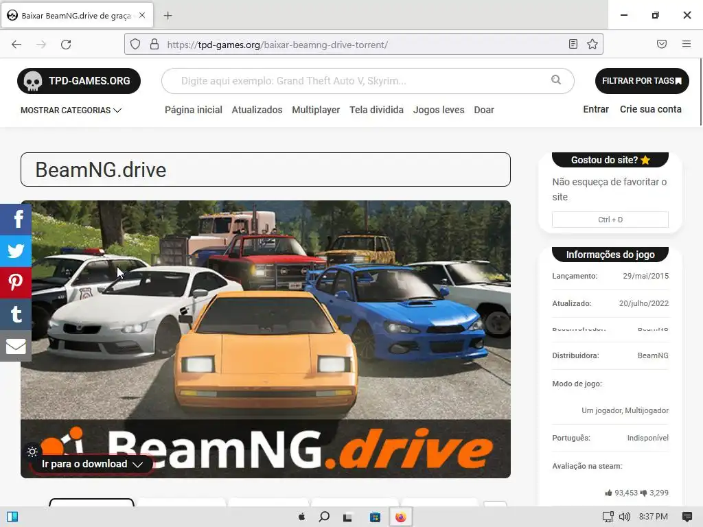Click the Ctrl + D favorite button

(x=610, y=220)
